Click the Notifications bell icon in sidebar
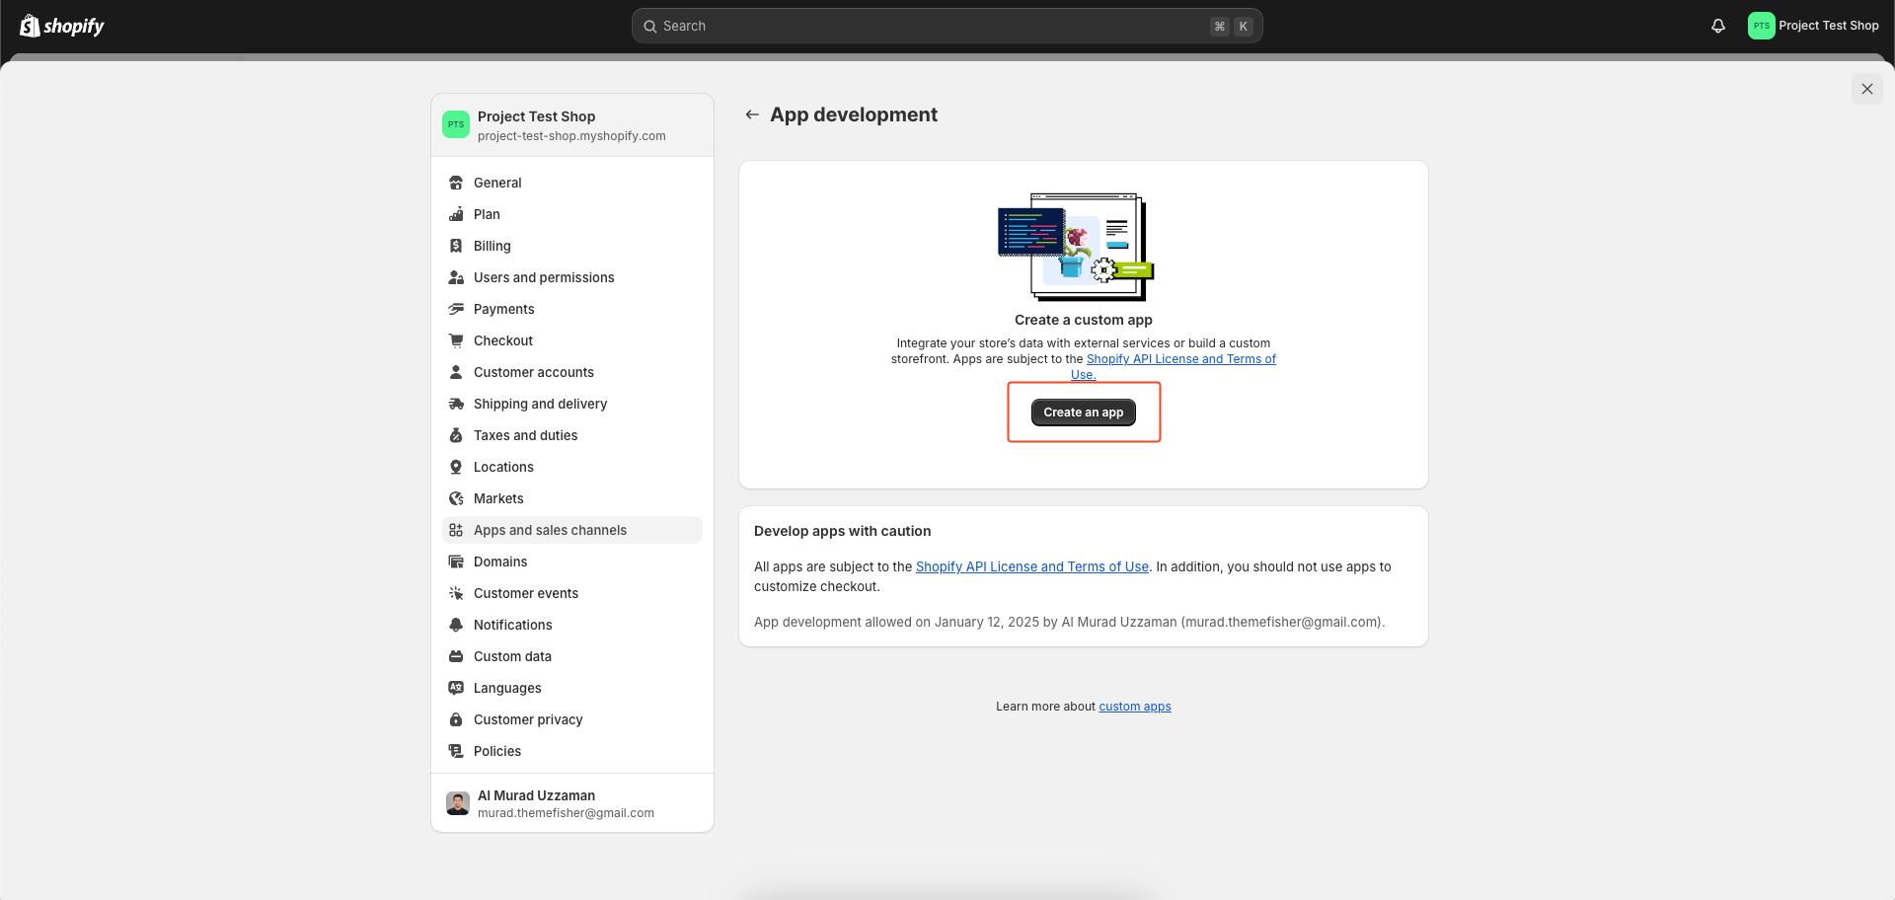This screenshot has height=900, width=1895. tap(456, 625)
